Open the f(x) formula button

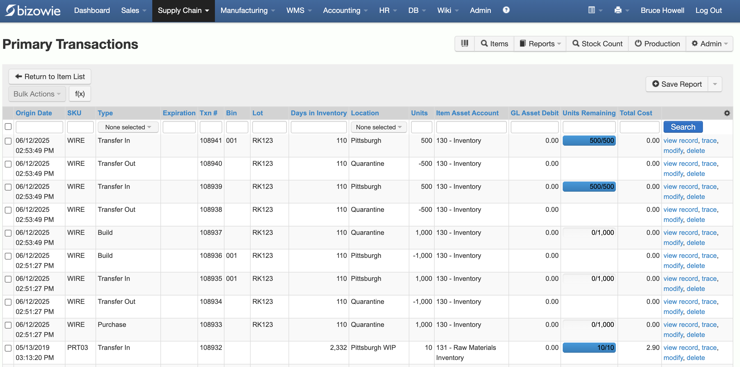[x=80, y=94]
